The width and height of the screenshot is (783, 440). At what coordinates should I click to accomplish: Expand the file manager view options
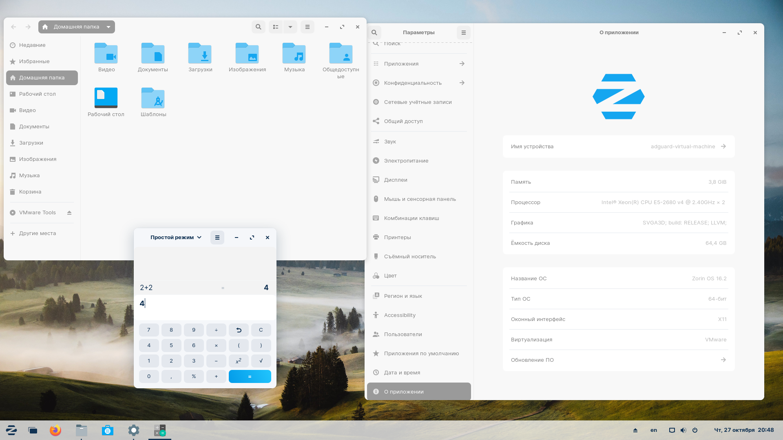click(x=290, y=27)
